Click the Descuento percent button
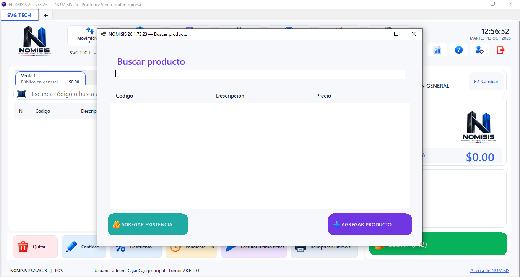This screenshot has height=277, width=520. [x=136, y=251]
